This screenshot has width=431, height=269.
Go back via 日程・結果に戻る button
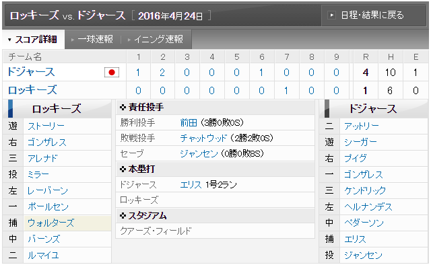click(374, 15)
